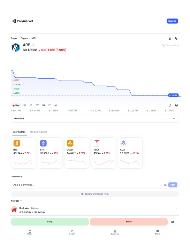The image size is (190, 246).
Task: Click the BTC mini price chart
Action: (x=23, y=162)
